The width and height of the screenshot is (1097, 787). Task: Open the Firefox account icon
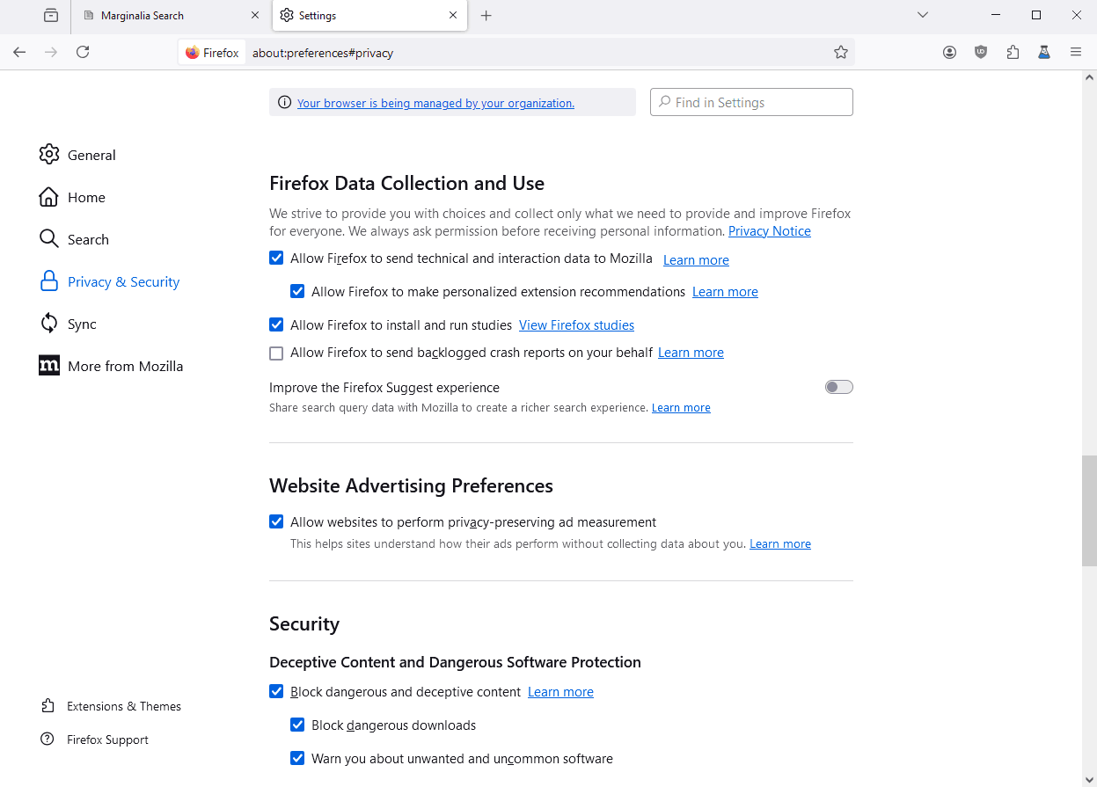point(949,53)
